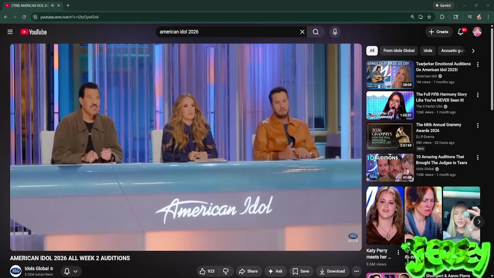Open the Chrome profile avatar
The image size is (494, 278).
click(479, 17)
